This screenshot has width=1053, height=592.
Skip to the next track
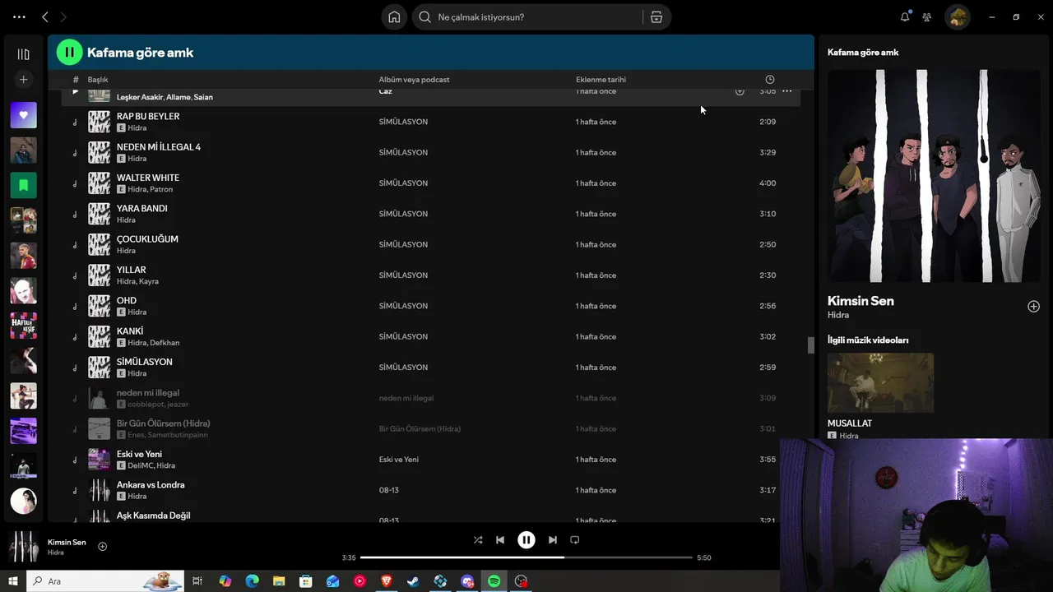tap(553, 540)
